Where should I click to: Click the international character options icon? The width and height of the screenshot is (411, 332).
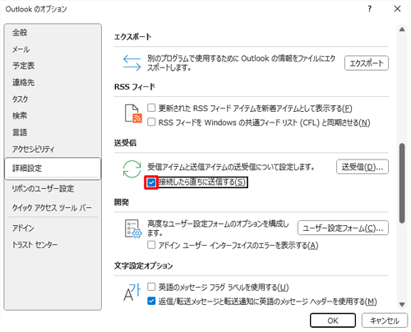(132, 292)
